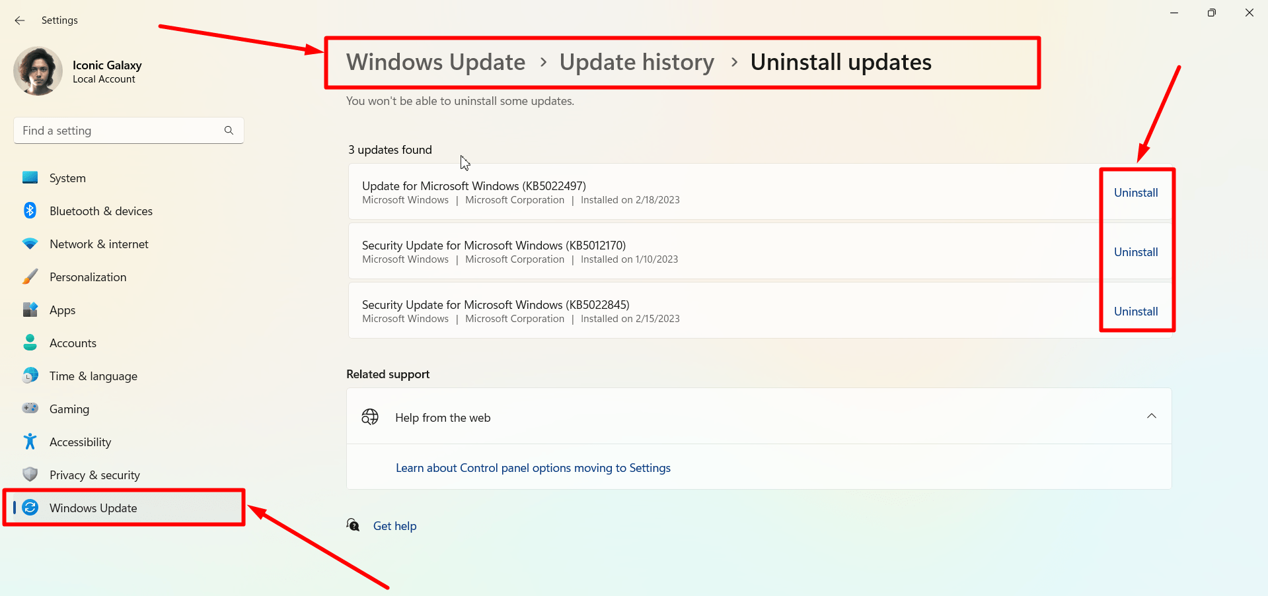Screen dimensions: 1268x596
Task: Collapse the Help from the web section
Action: coord(1152,416)
